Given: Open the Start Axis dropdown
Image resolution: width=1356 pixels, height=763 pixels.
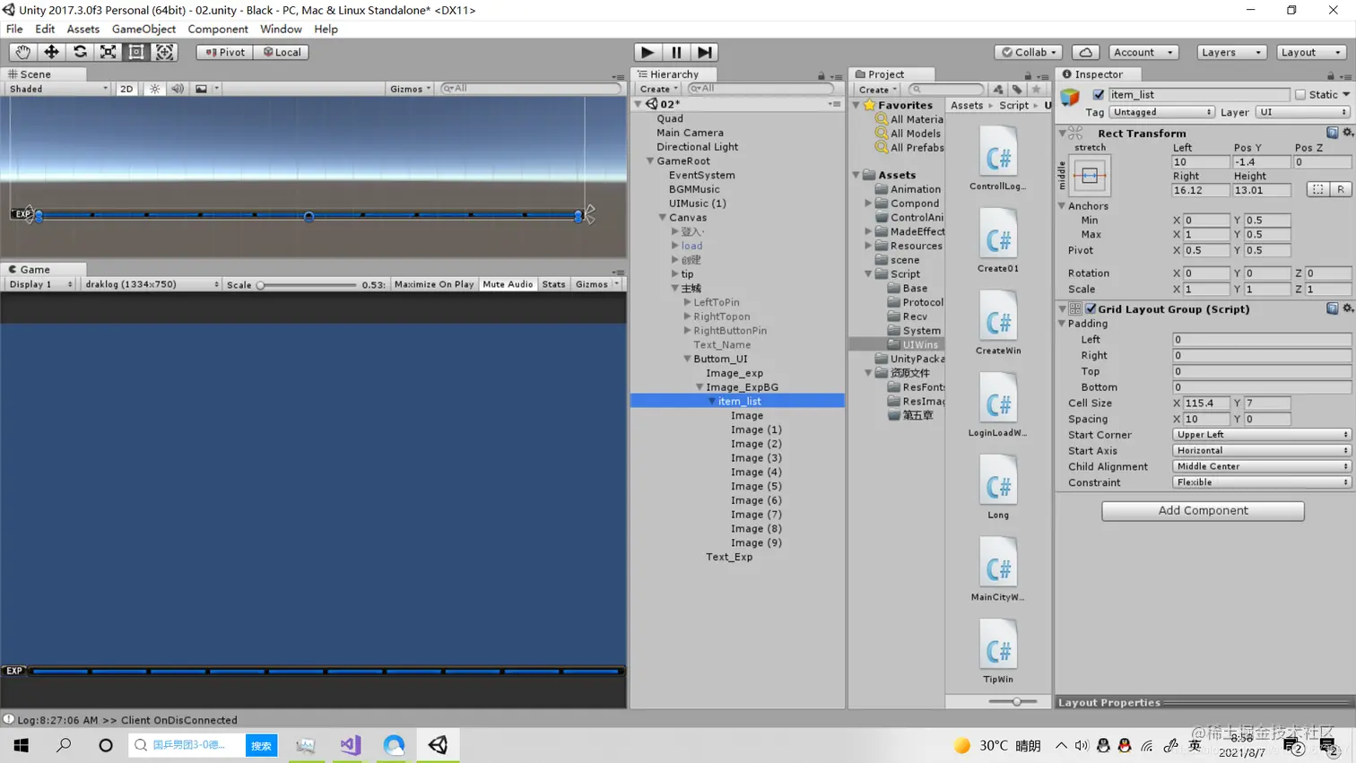Looking at the screenshot, I should point(1261,450).
